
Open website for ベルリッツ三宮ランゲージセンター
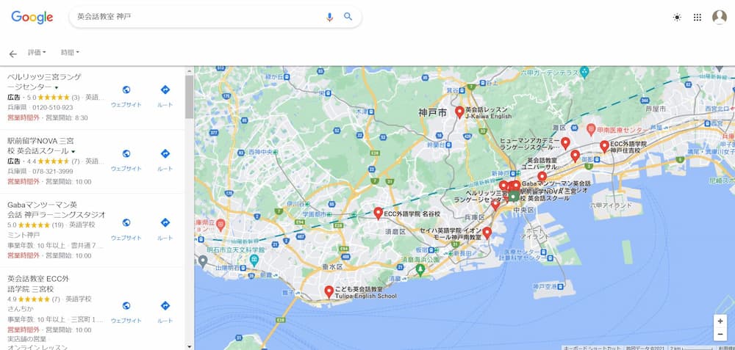[126, 96]
